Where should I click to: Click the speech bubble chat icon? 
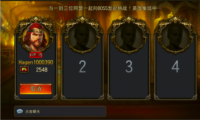coord(20,111)
